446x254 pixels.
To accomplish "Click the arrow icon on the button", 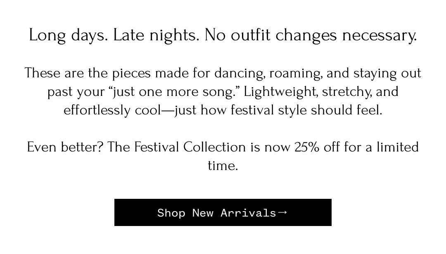I will 282,212.
